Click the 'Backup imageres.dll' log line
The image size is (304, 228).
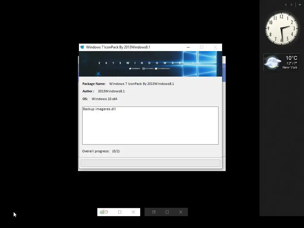click(x=99, y=109)
